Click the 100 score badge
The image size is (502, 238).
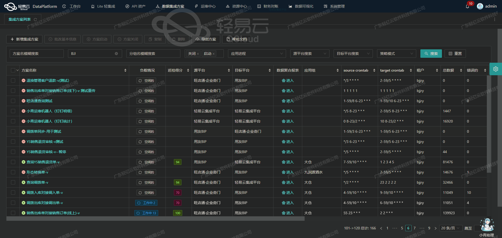(178, 213)
